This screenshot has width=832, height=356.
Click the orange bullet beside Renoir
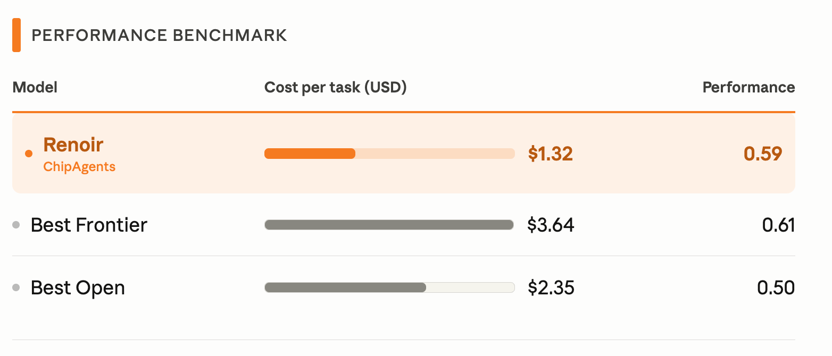(x=29, y=154)
